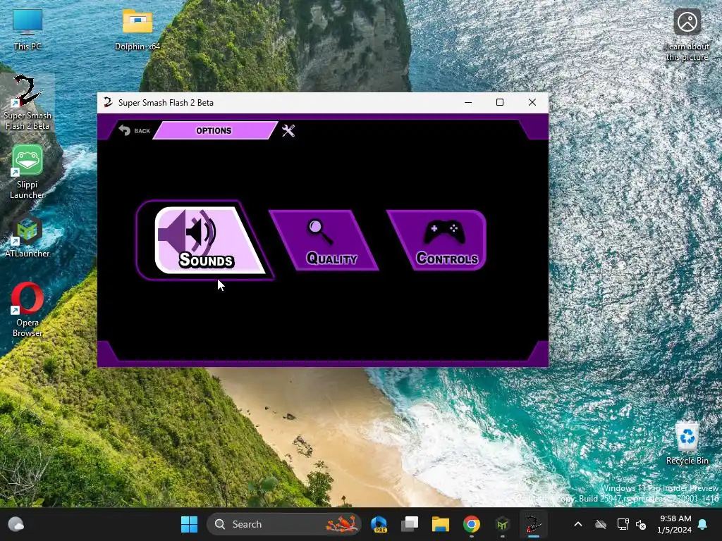This screenshot has width=722, height=541.
Task: Open ATLauncher from the taskbar
Action: click(x=502, y=524)
